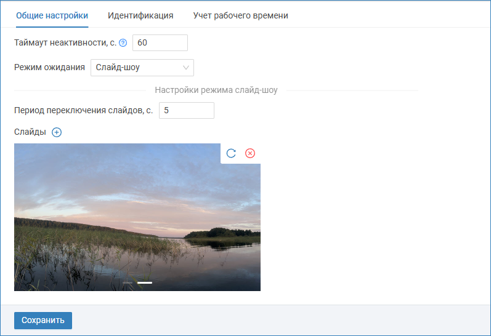Switch to the Идентификация tab
491x336 pixels.
pos(140,15)
